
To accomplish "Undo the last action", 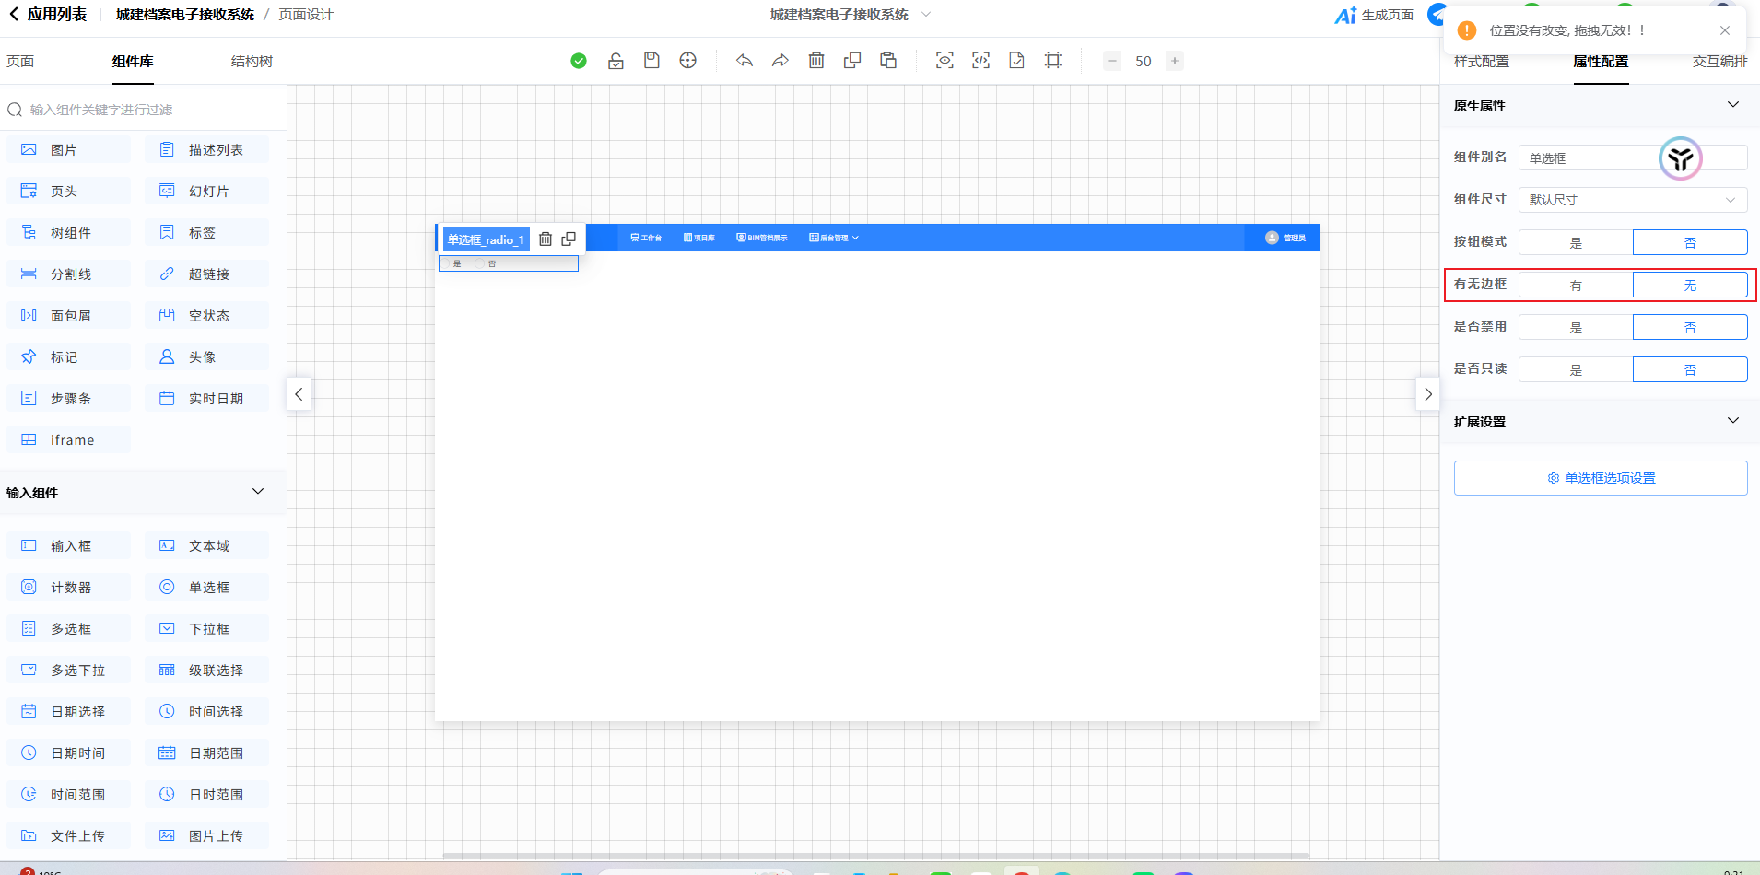I will pyautogui.click(x=745, y=61).
